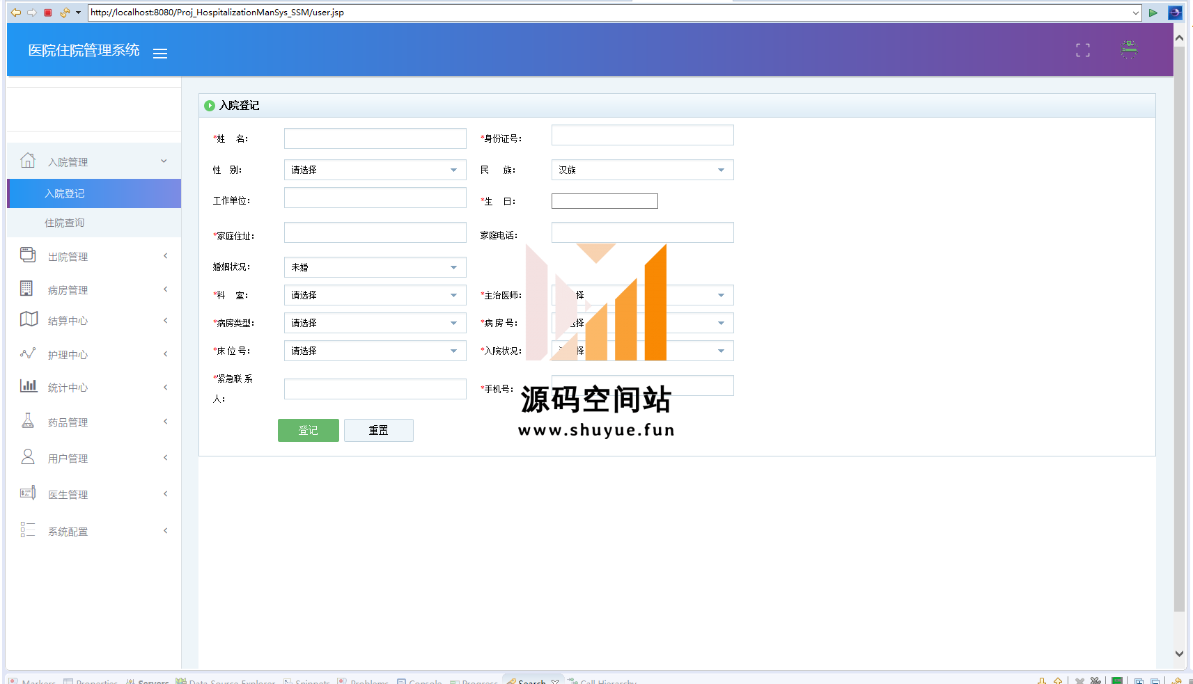This screenshot has height=684, width=1193.
Task: Open the dropdown arrow beside the refresh icon
Action: [78, 13]
